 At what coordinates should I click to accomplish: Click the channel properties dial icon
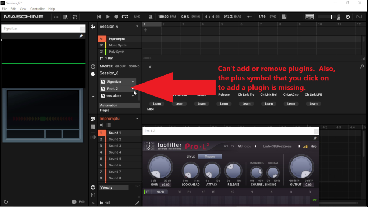pyautogui.click(x=93, y=67)
